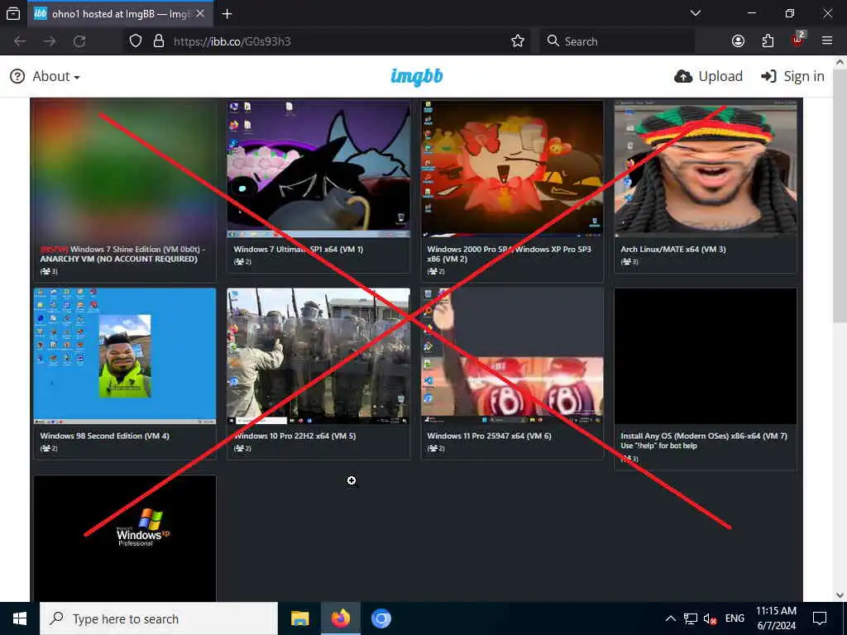847x635 pixels.
Task: Click the imgbb logo
Action: pos(417,77)
